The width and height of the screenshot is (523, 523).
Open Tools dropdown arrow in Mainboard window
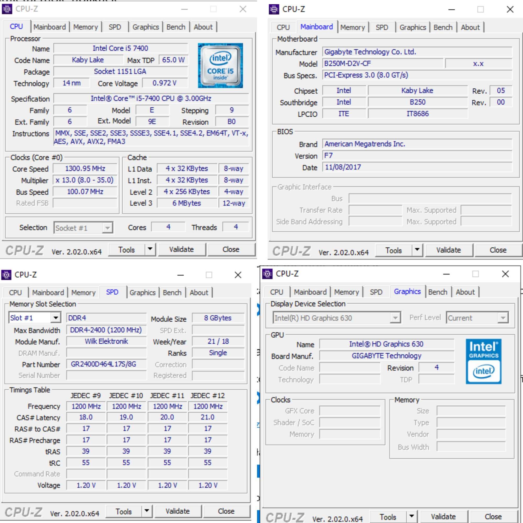[x=417, y=250]
